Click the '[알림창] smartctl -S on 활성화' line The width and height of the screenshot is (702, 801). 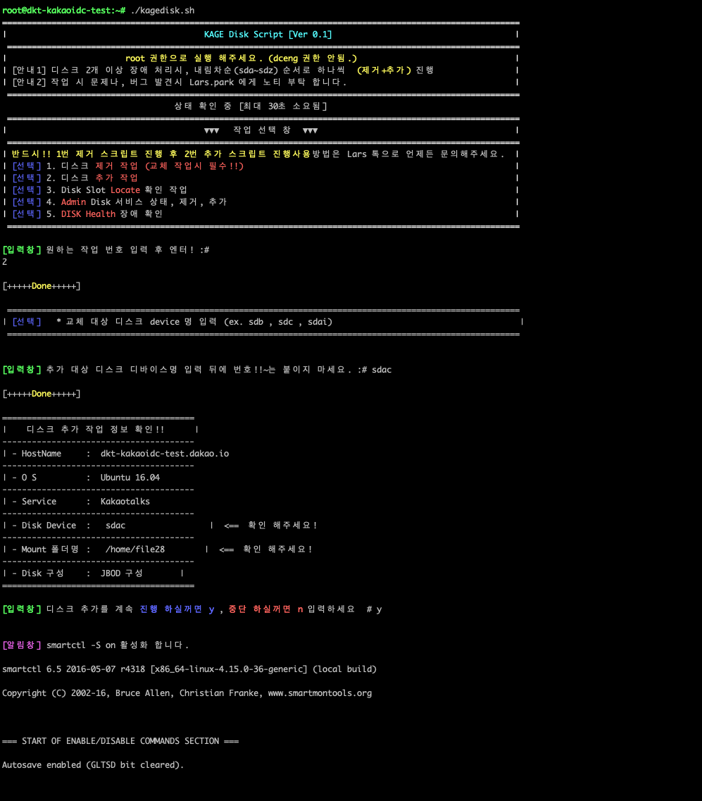tap(96, 645)
